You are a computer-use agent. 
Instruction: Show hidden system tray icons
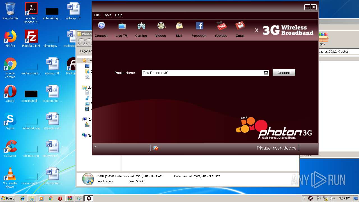[304, 198]
